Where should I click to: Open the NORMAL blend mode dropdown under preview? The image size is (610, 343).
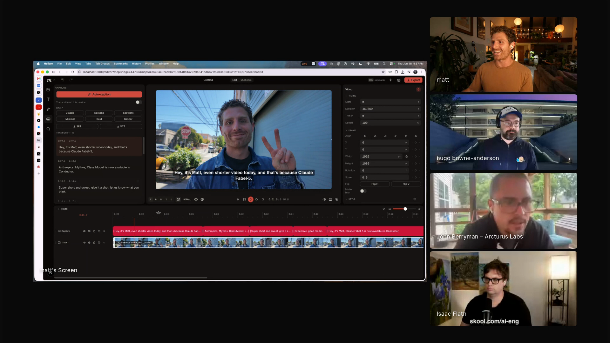[187, 199]
